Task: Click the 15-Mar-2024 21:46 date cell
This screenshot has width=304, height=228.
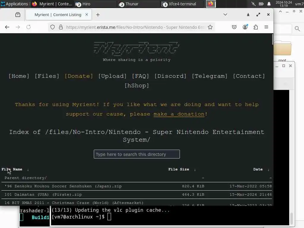Action: pos(251,194)
